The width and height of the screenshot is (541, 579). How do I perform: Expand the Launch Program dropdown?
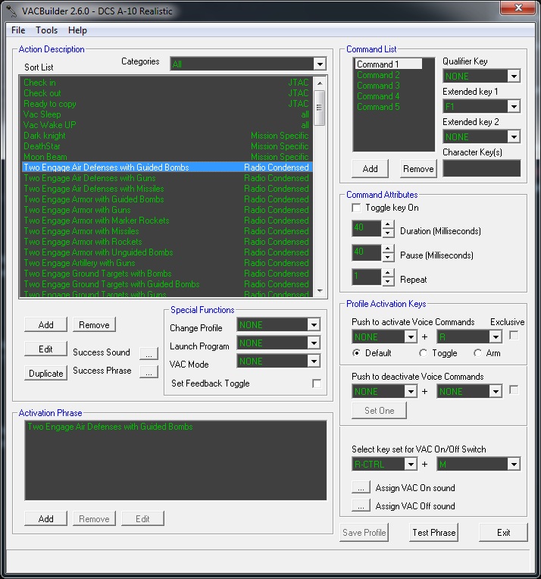pos(314,343)
